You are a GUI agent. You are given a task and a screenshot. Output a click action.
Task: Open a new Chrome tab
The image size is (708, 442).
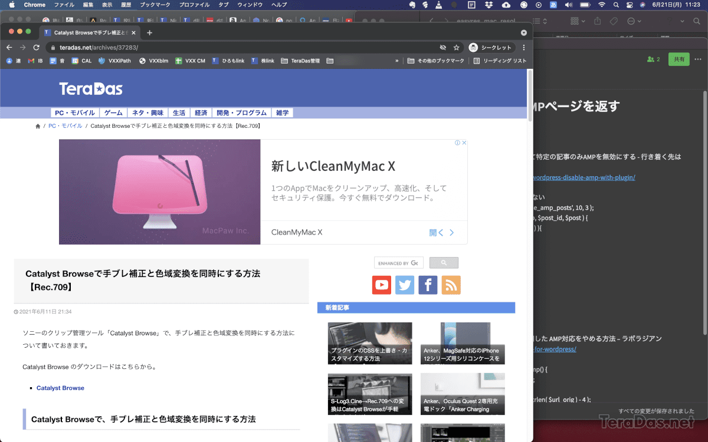pyautogui.click(x=149, y=32)
